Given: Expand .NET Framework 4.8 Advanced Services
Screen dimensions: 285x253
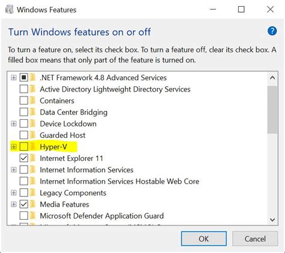Looking at the screenshot, I should pos(13,78).
